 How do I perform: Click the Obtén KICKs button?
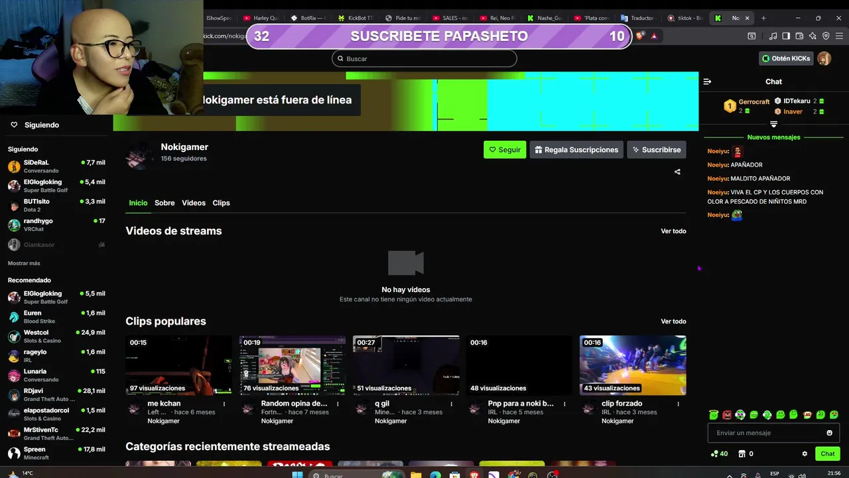click(786, 58)
